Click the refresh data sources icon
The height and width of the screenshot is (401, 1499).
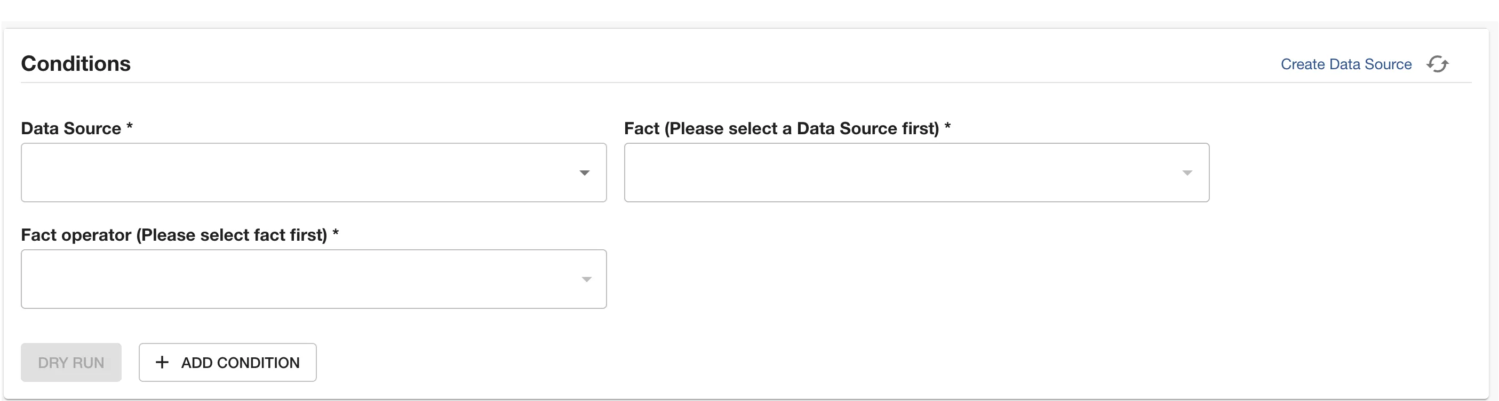click(1437, 64)
